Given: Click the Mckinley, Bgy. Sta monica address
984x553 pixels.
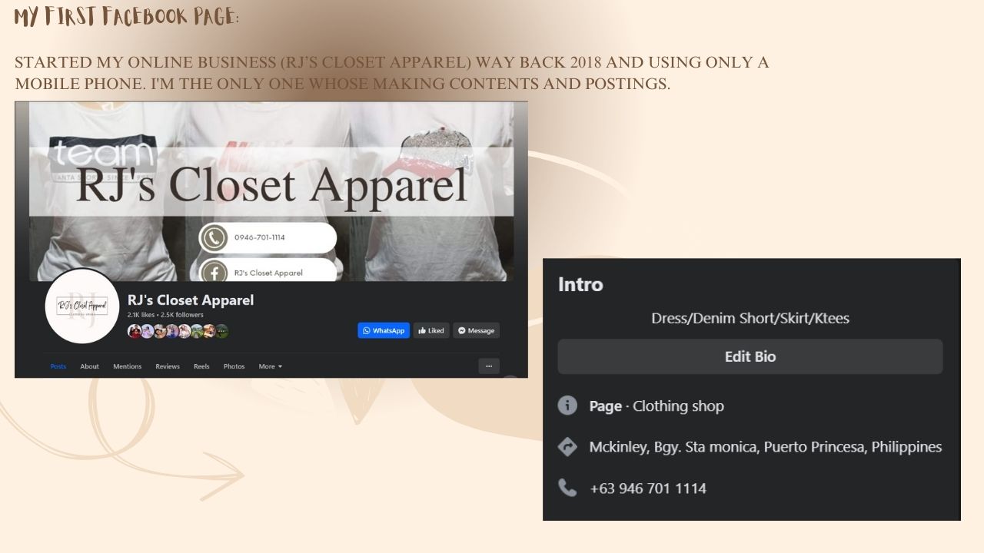Looking at the screenshot, I should (x=766, y=447).
